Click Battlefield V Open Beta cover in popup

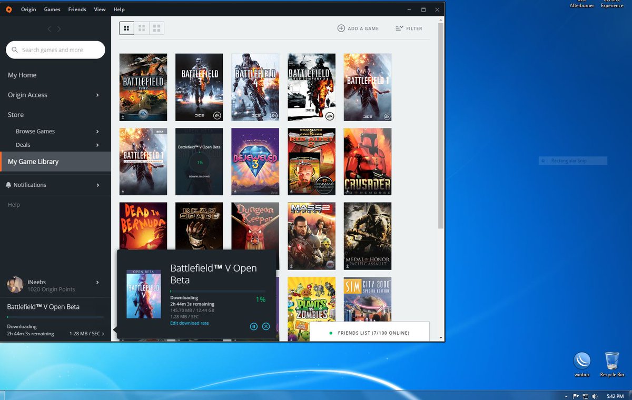(144, 294)
